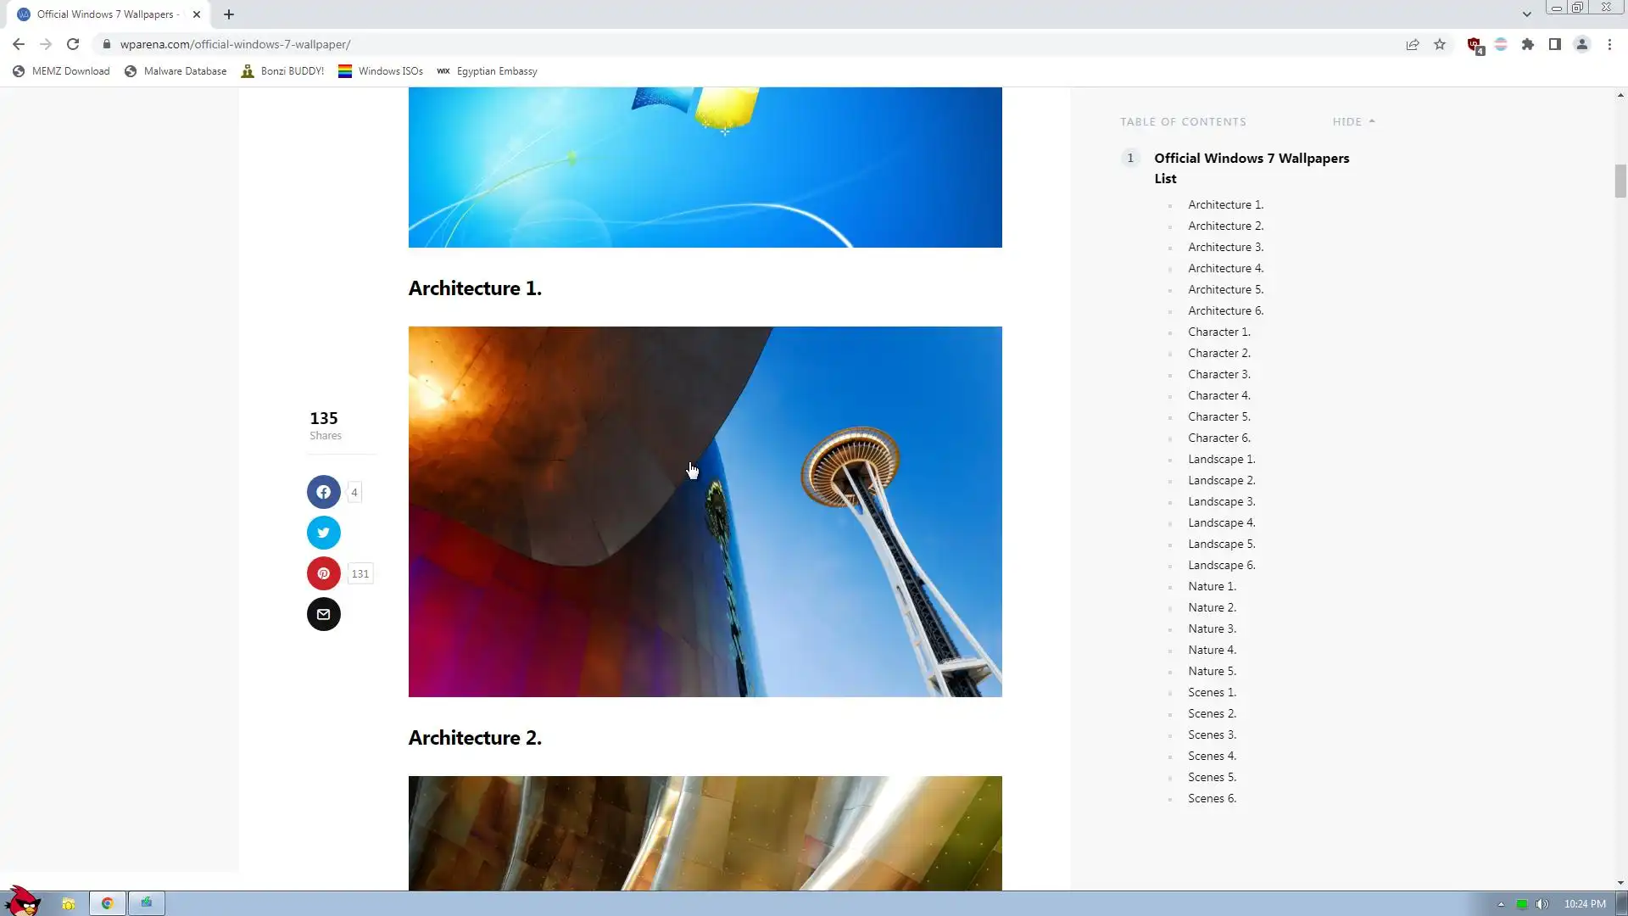The image size is (1628, 916).
Task: Share page via Twitter icon
Action: pyautogui.click(x=323, y=533)
